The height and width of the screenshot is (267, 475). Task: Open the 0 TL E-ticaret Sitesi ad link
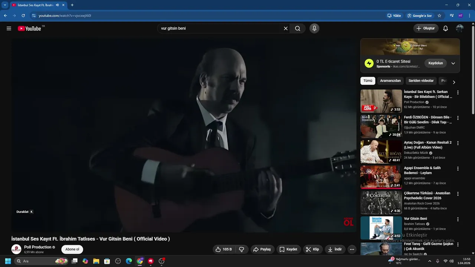[393, 61]
